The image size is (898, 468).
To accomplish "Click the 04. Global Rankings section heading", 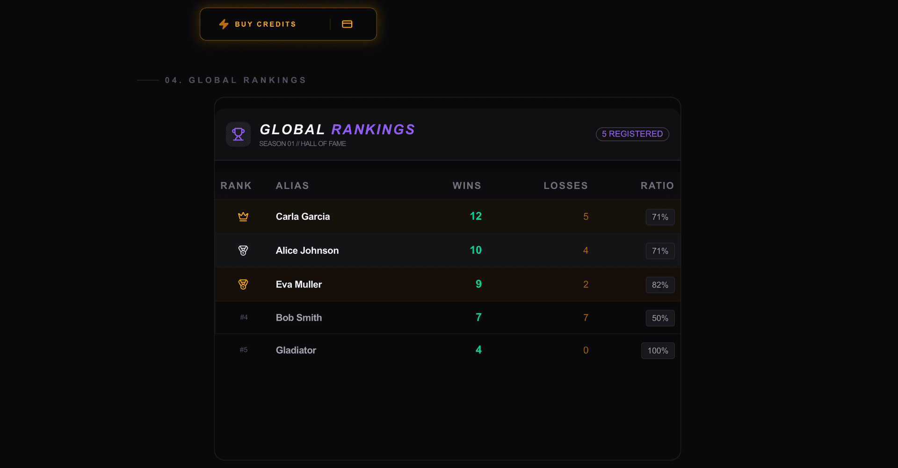I will coord(236,80).
